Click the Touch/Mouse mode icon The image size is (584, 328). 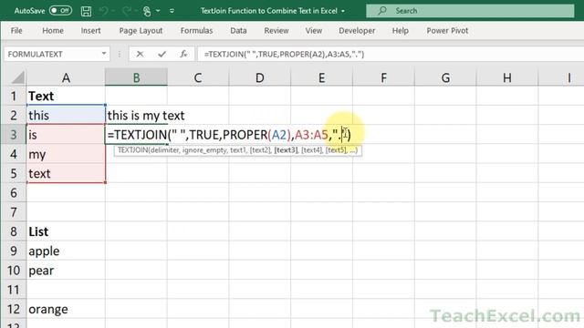147,11
